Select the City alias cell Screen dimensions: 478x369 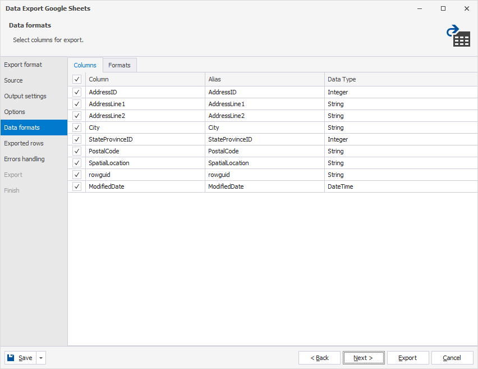pos(265,127)
